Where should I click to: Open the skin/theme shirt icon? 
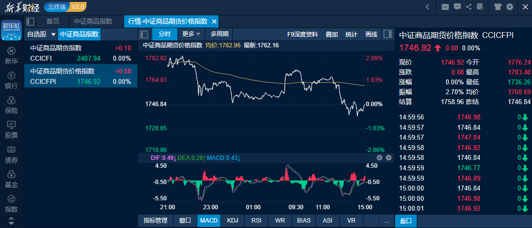(x=498, y=6)
